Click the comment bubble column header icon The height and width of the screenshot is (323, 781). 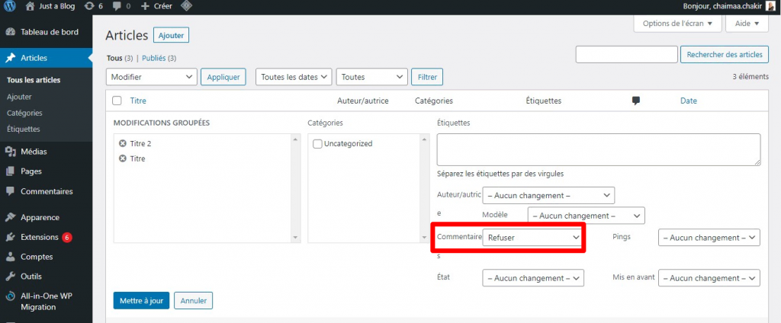pos(636,101)
